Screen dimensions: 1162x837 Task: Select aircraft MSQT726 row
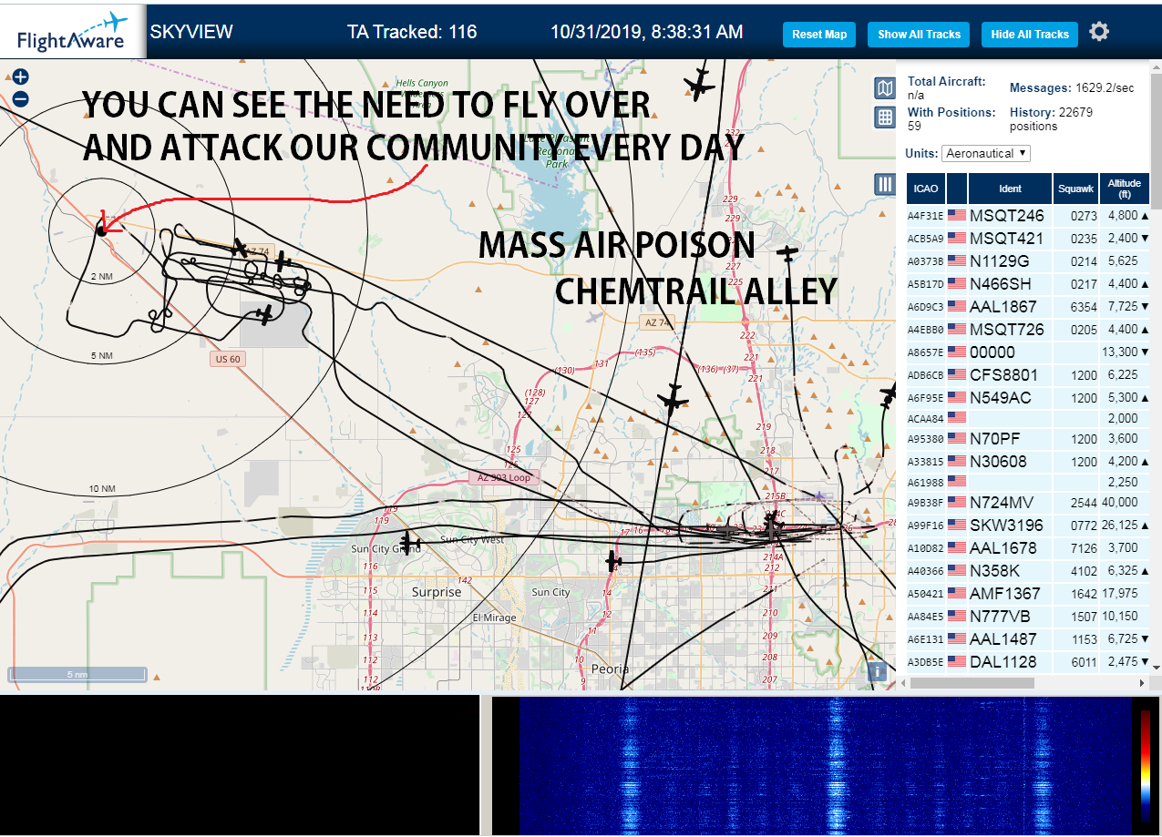pyautogui.click(x=1028, y=330)
